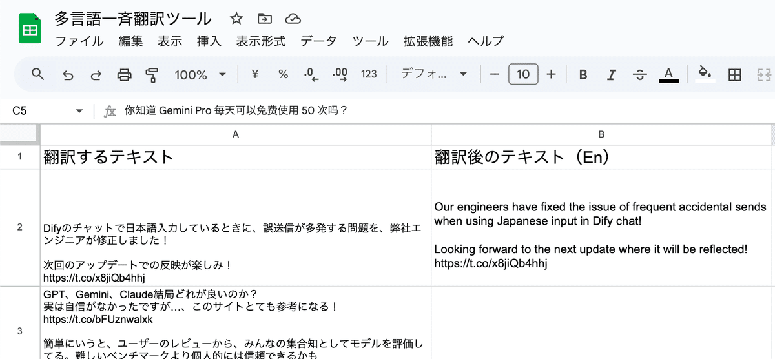Click the merge cells icon
Screen dimensions: 775x359
coord(765,75)
